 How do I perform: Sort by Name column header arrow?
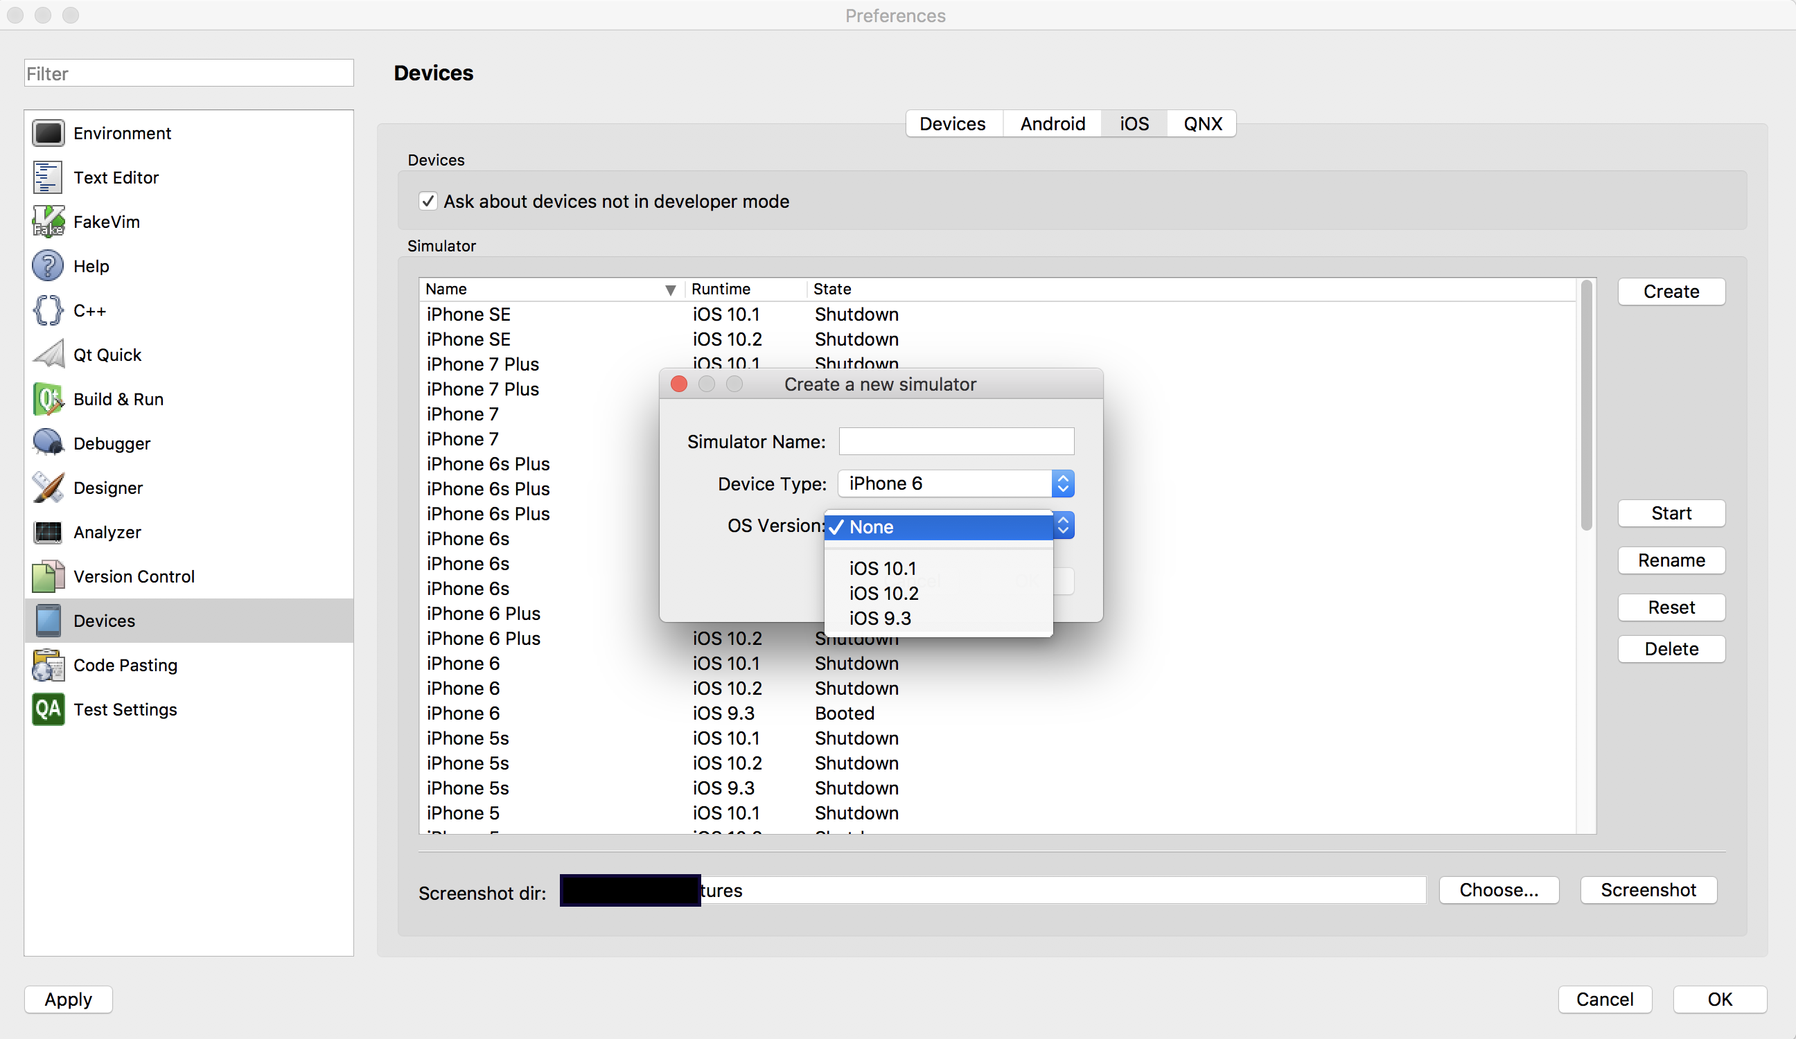click(670, 290)
